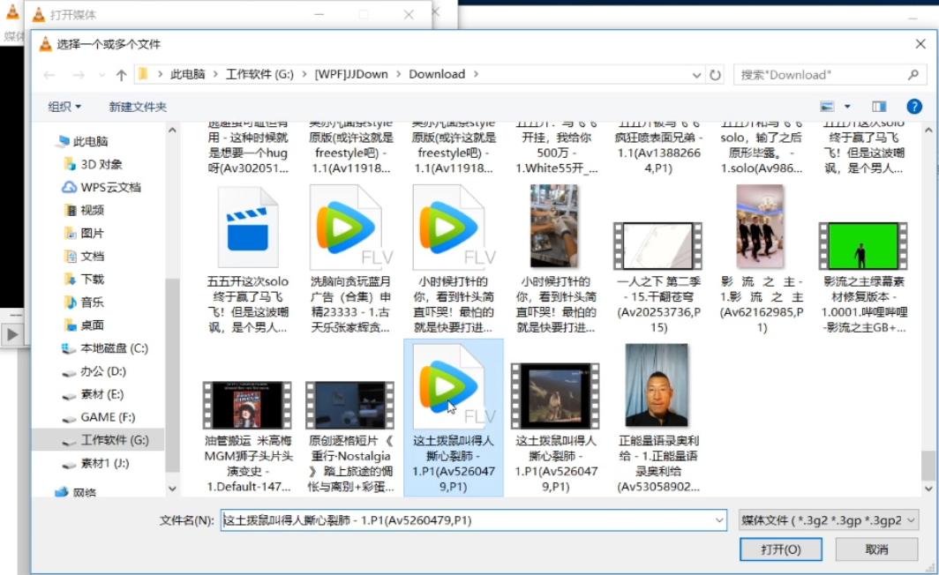The width and height of the screenshot is (939, 575).
Task: Select the 正能量语录奥利给 video thumbnail
Action: 659,388
